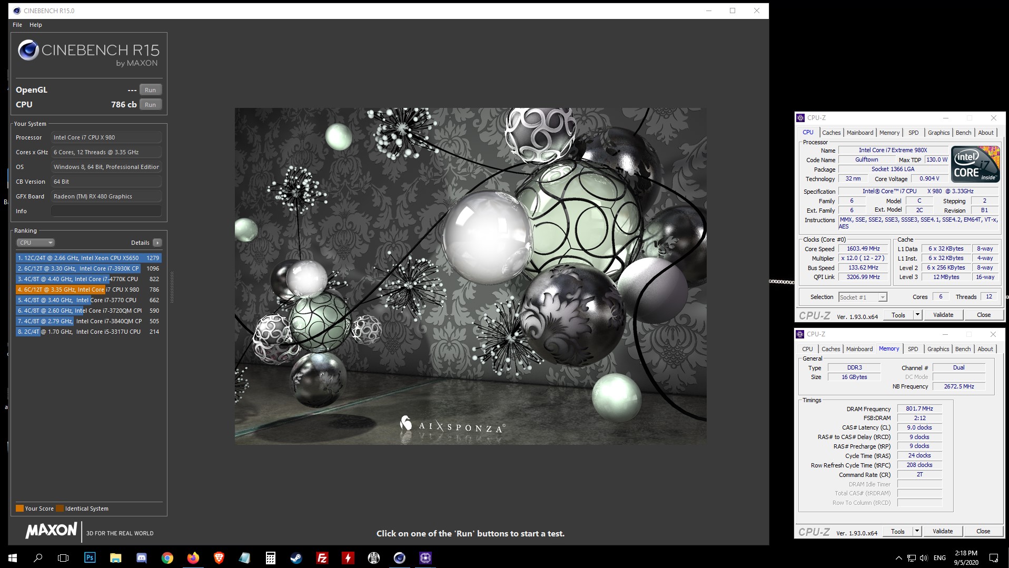The width and height of the screenshot is (1009, 568).
Task: Open Caches tab in memory CPU-Z window
Action: [x=830, y=349]
